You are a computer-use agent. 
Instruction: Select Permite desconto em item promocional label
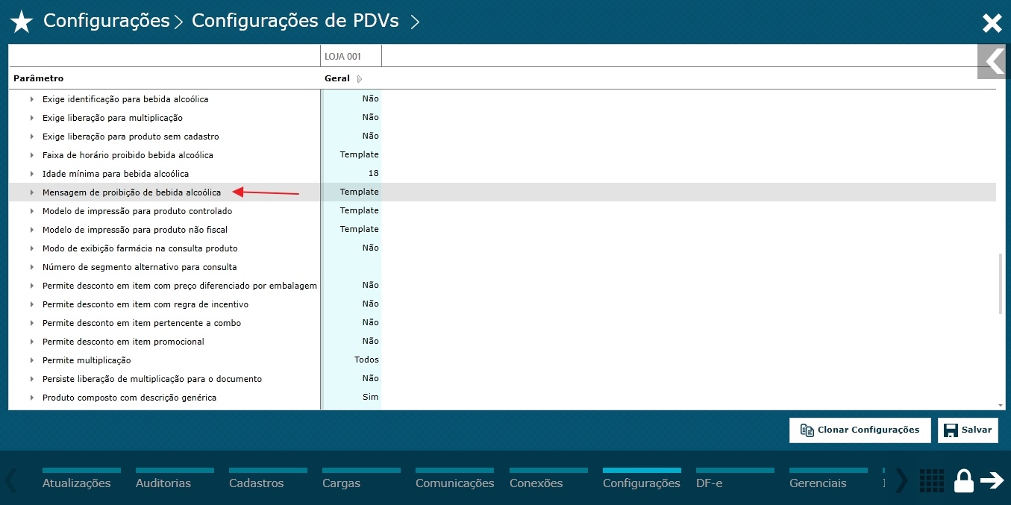[x=123, y=342]
